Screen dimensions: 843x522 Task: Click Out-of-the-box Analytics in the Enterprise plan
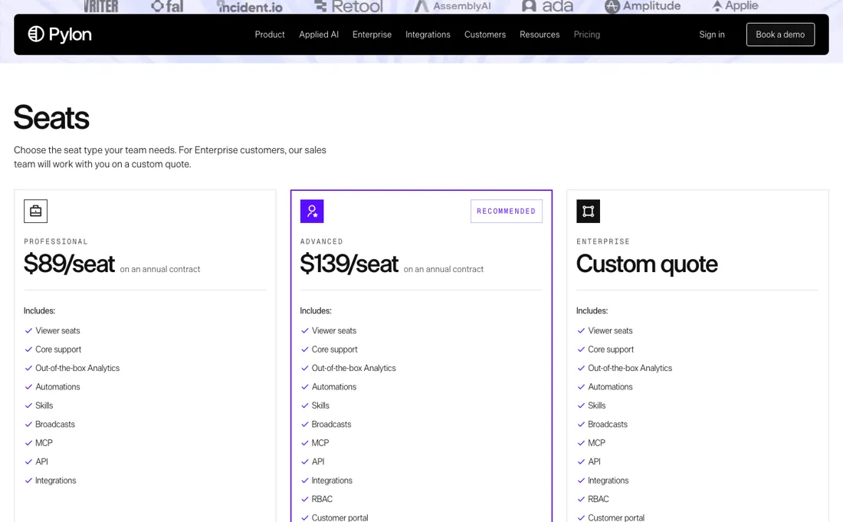[x=630, y=368]
